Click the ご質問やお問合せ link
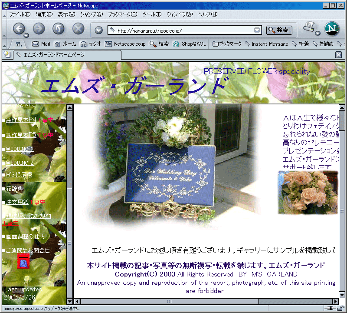Screen dimensions: 347x313 pos(28,250)
